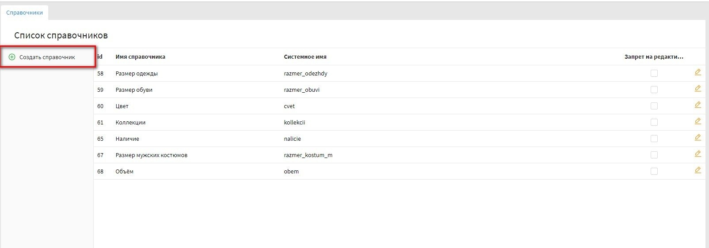
Task: Sort by the Имя справочника column header
Action: (140, 56)
